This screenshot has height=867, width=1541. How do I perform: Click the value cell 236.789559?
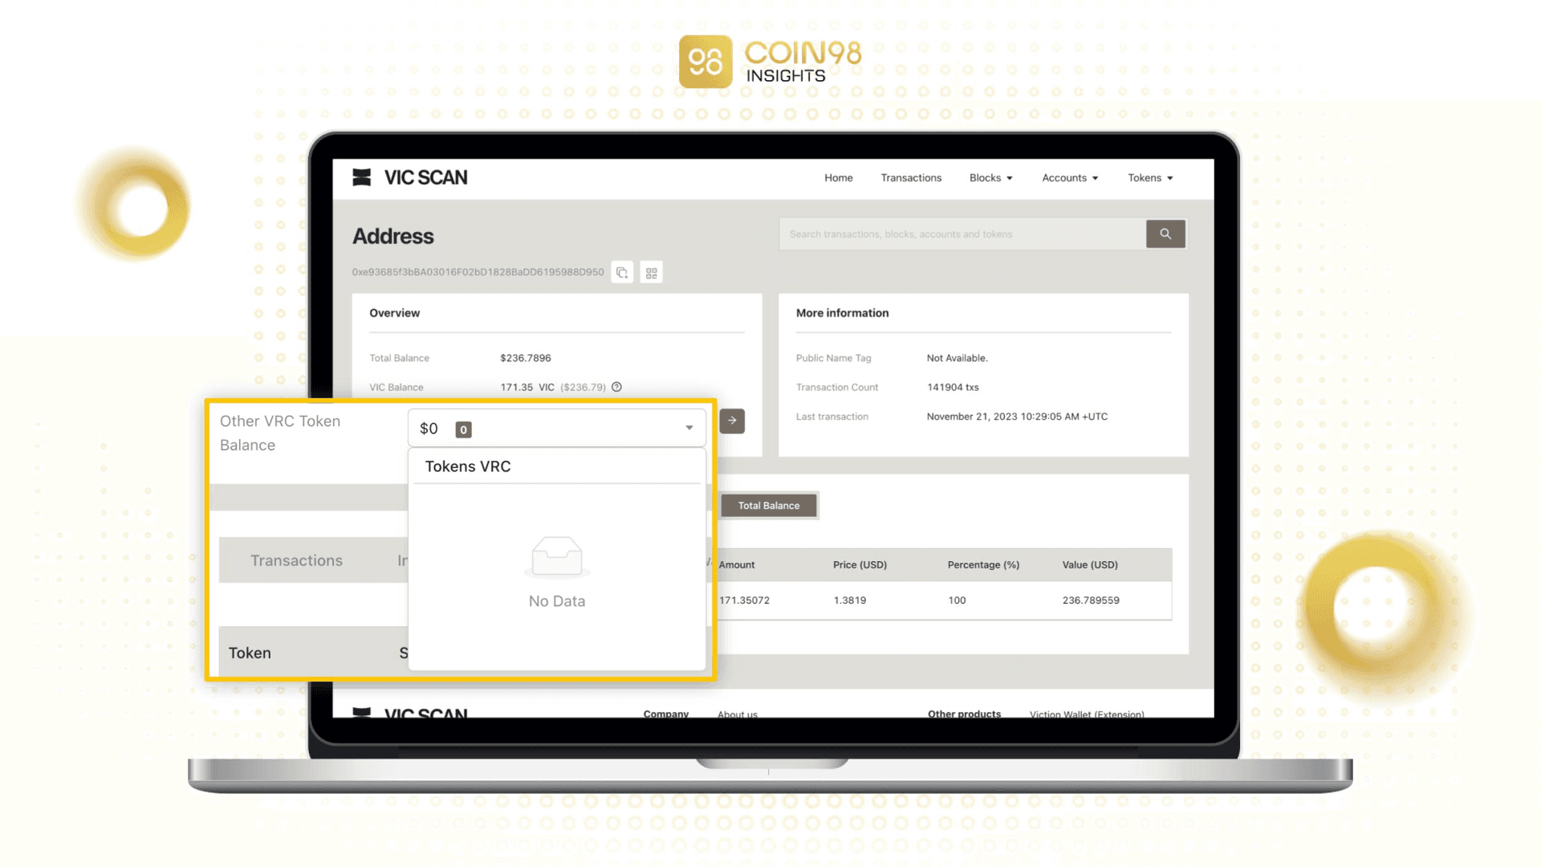coord(1091,600)
